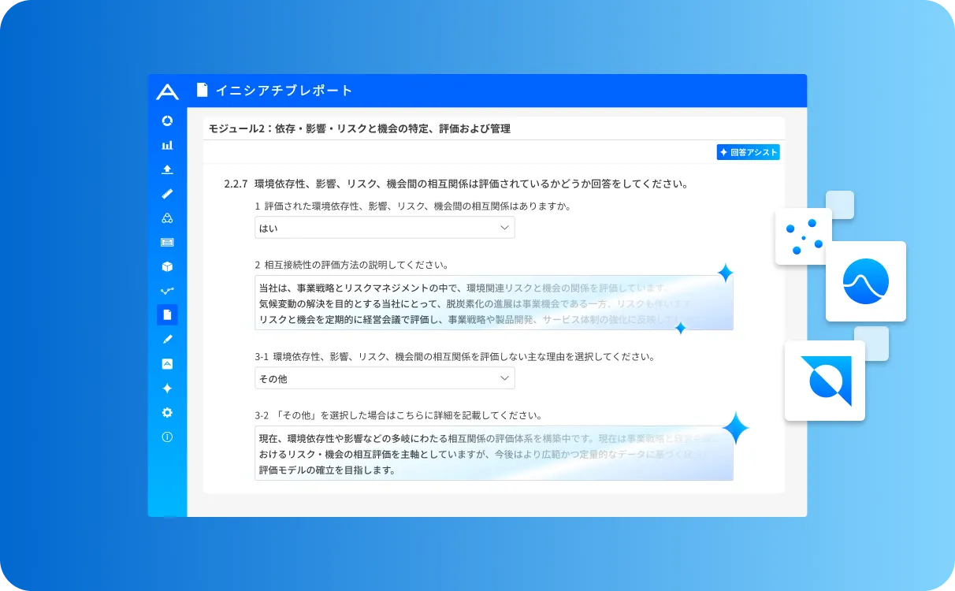Click the イニシアチブレポート header title
955x591 pixels.
[x=284, y=91]
